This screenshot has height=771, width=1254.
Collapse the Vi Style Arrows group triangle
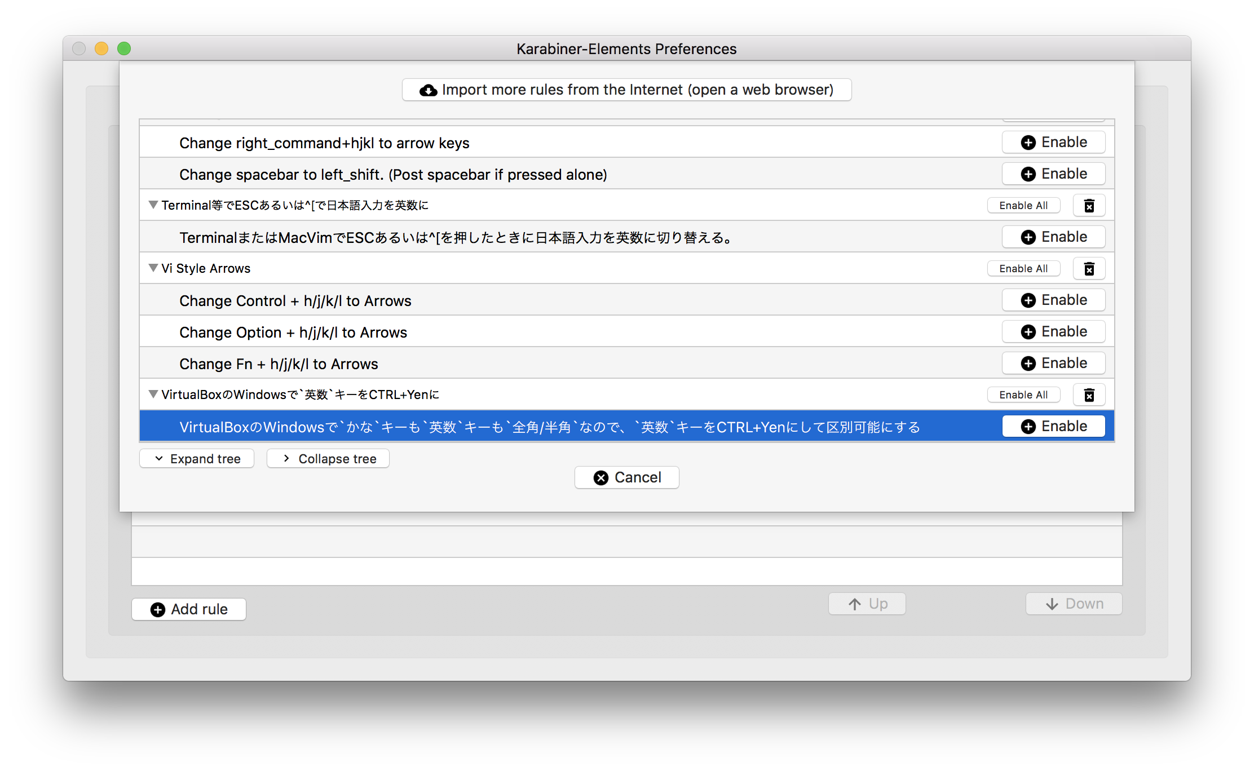point(153,268)
